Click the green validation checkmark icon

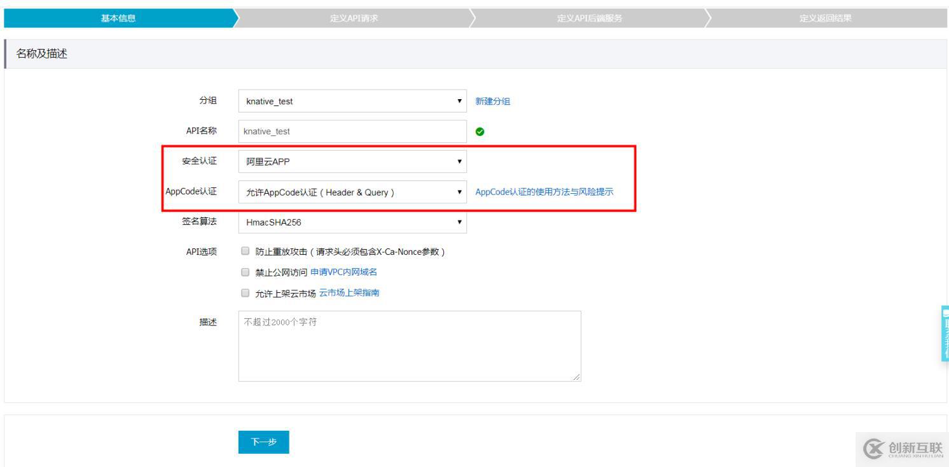[x=480, y=132]
